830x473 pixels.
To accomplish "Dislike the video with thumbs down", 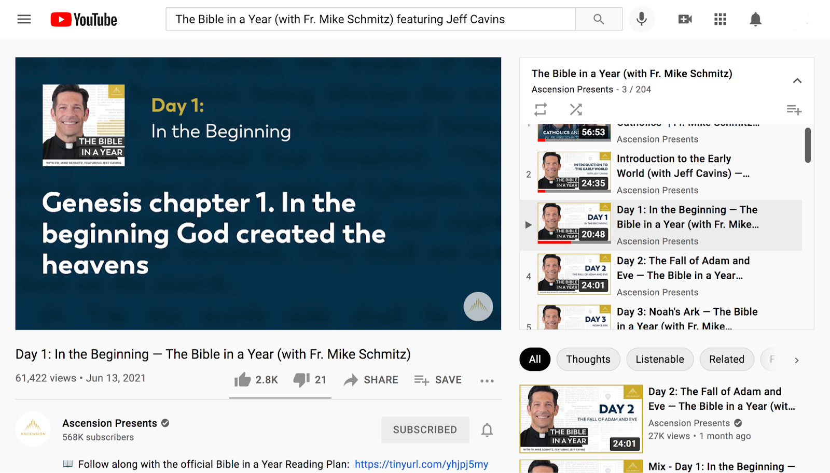I will [x=310, y=380].
